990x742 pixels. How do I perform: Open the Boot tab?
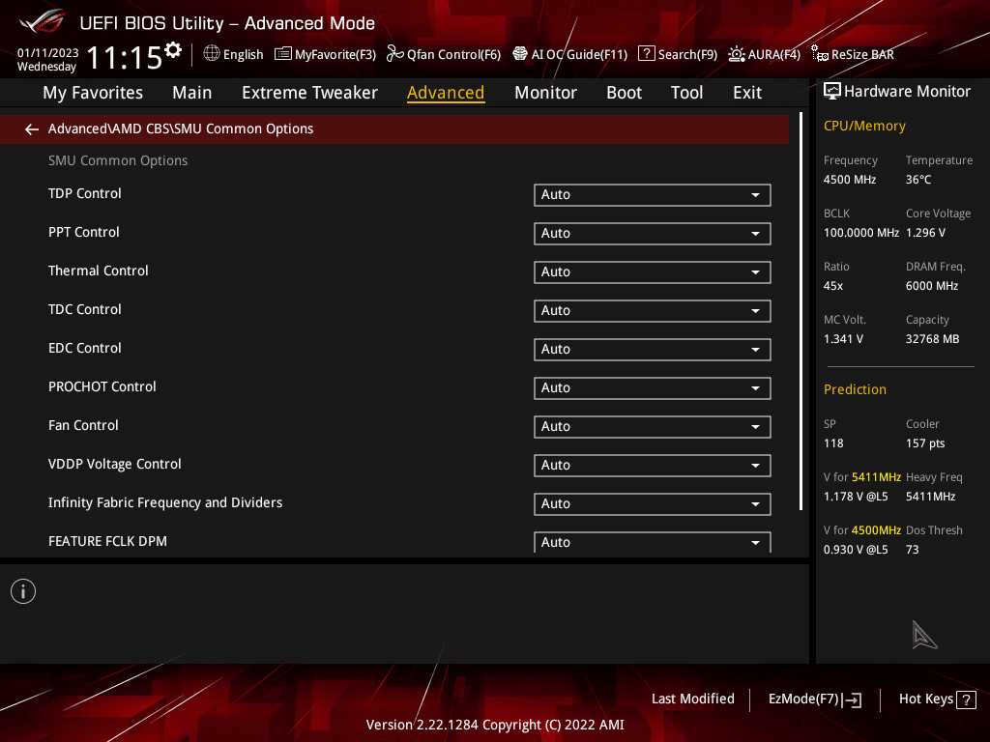click(x=624, y=93)
